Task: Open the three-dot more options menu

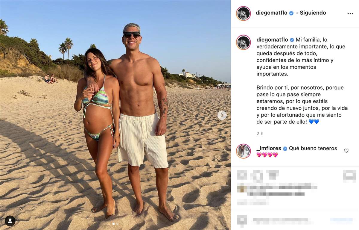Action: [x=350, y=13]
